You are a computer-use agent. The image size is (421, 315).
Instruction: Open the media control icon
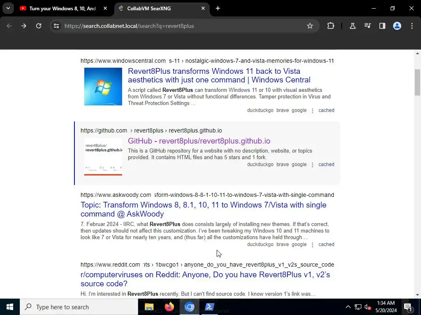(367, 26)
